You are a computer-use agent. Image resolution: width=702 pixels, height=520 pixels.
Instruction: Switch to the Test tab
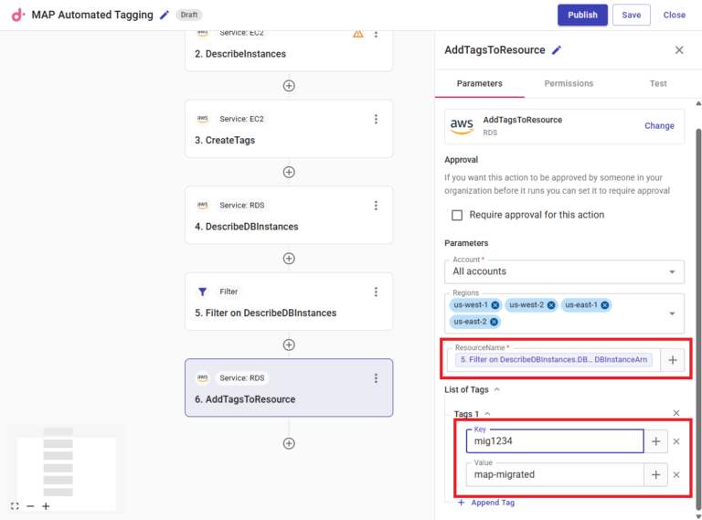[x=658, y=83]
